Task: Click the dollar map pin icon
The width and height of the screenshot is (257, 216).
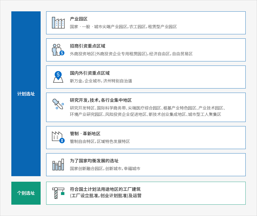Action: pyautogui.click(x=58, y=77)
